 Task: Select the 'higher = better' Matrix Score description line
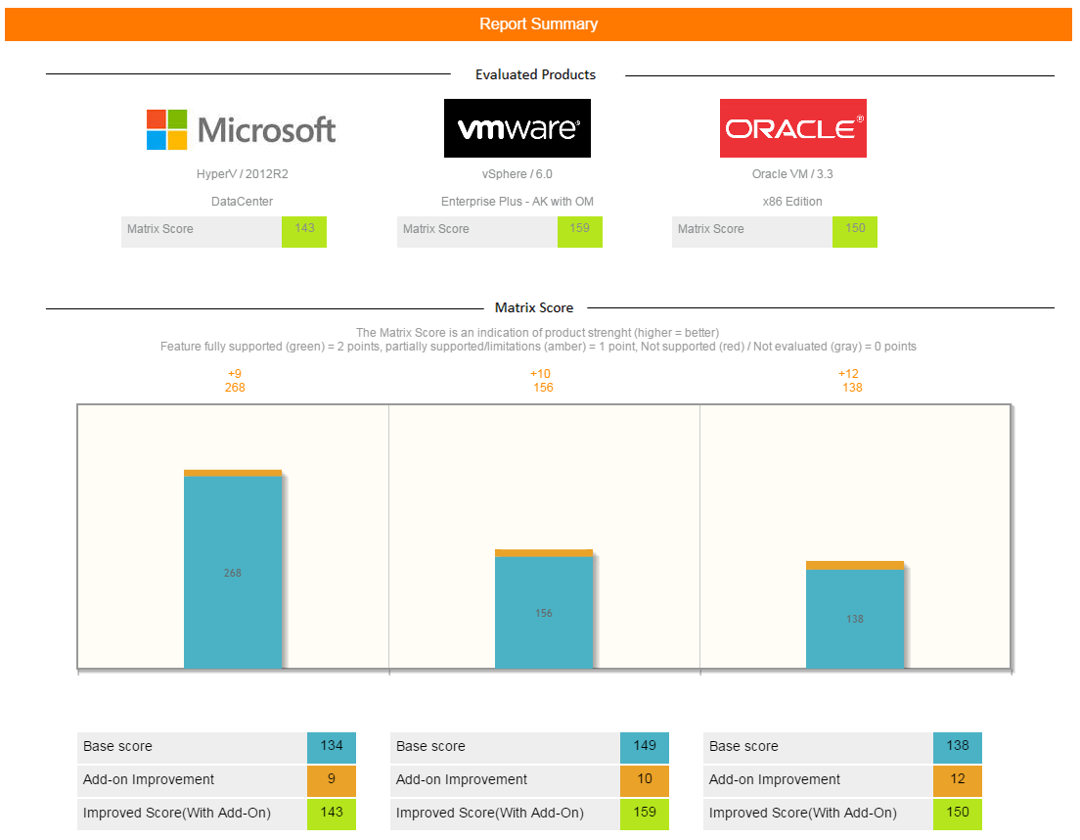(x=537, y=333)
